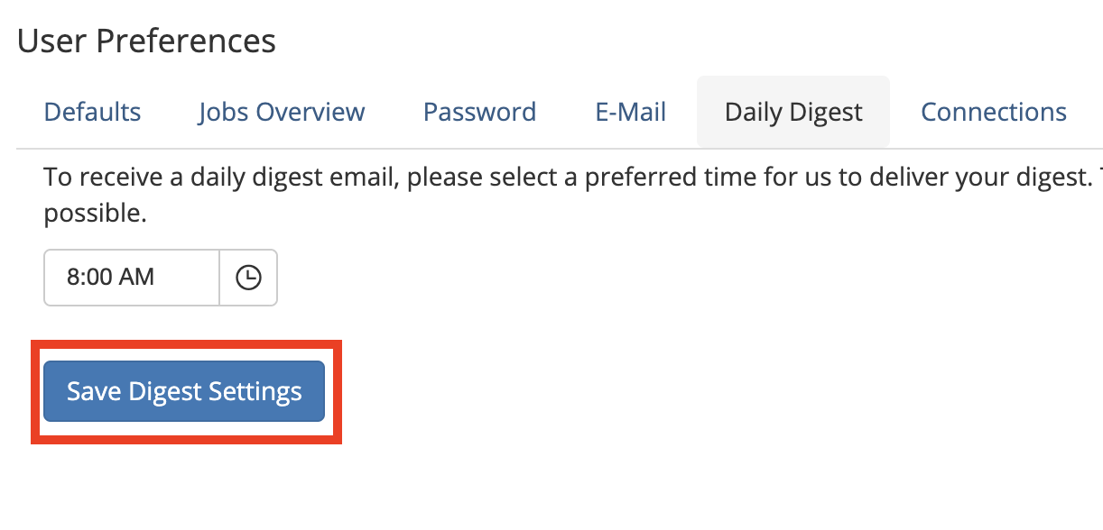The width and height of the screenshot is (1103, 530).
Task: Save the digest settings
Action: (x=184, y=392)
